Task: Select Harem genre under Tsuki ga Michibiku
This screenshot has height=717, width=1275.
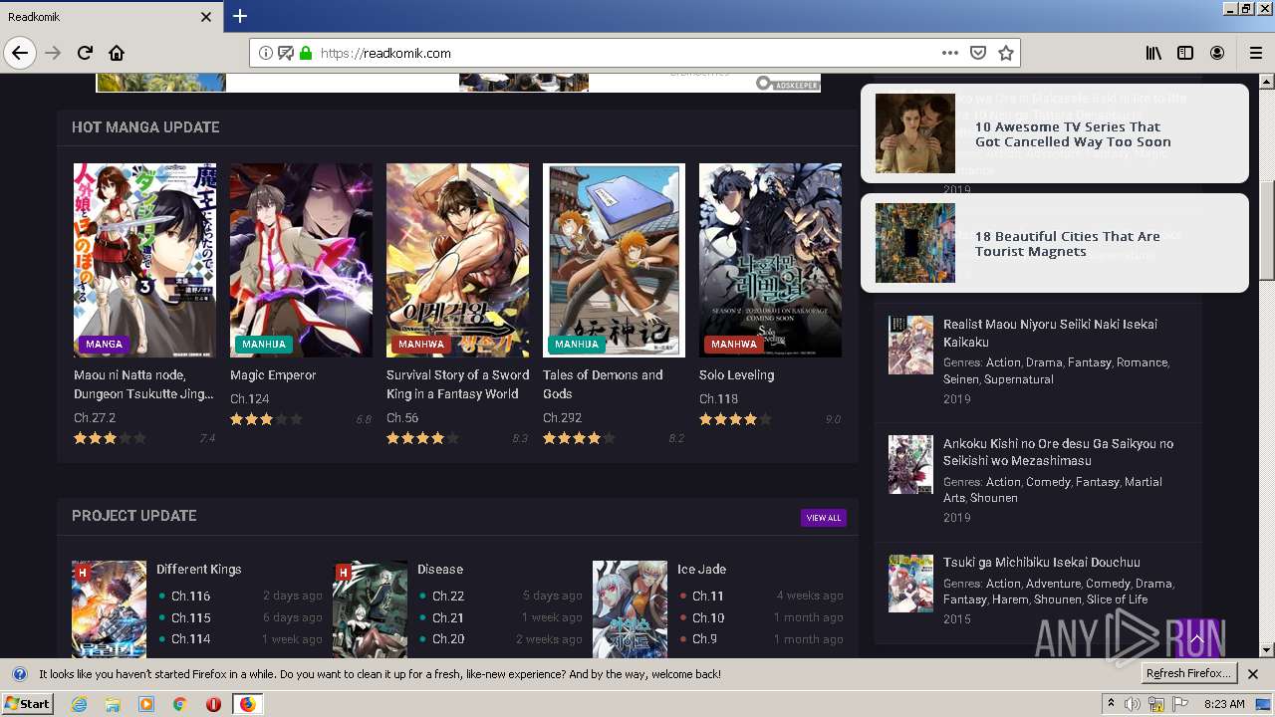Action: click(x=1009, y=599)
